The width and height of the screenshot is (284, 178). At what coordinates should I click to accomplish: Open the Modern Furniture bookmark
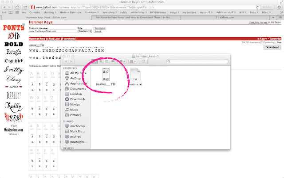tap(71, 12)
